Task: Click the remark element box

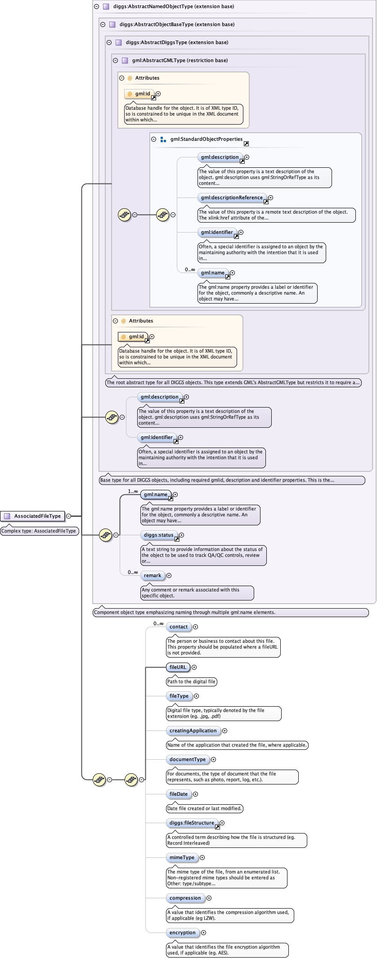Action: click(153, 575)
